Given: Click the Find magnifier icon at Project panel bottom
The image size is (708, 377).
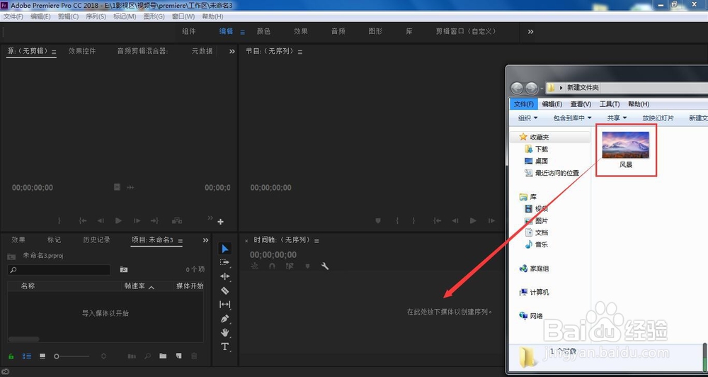Looking at the screenshot, I should click(x=147, y=356).
